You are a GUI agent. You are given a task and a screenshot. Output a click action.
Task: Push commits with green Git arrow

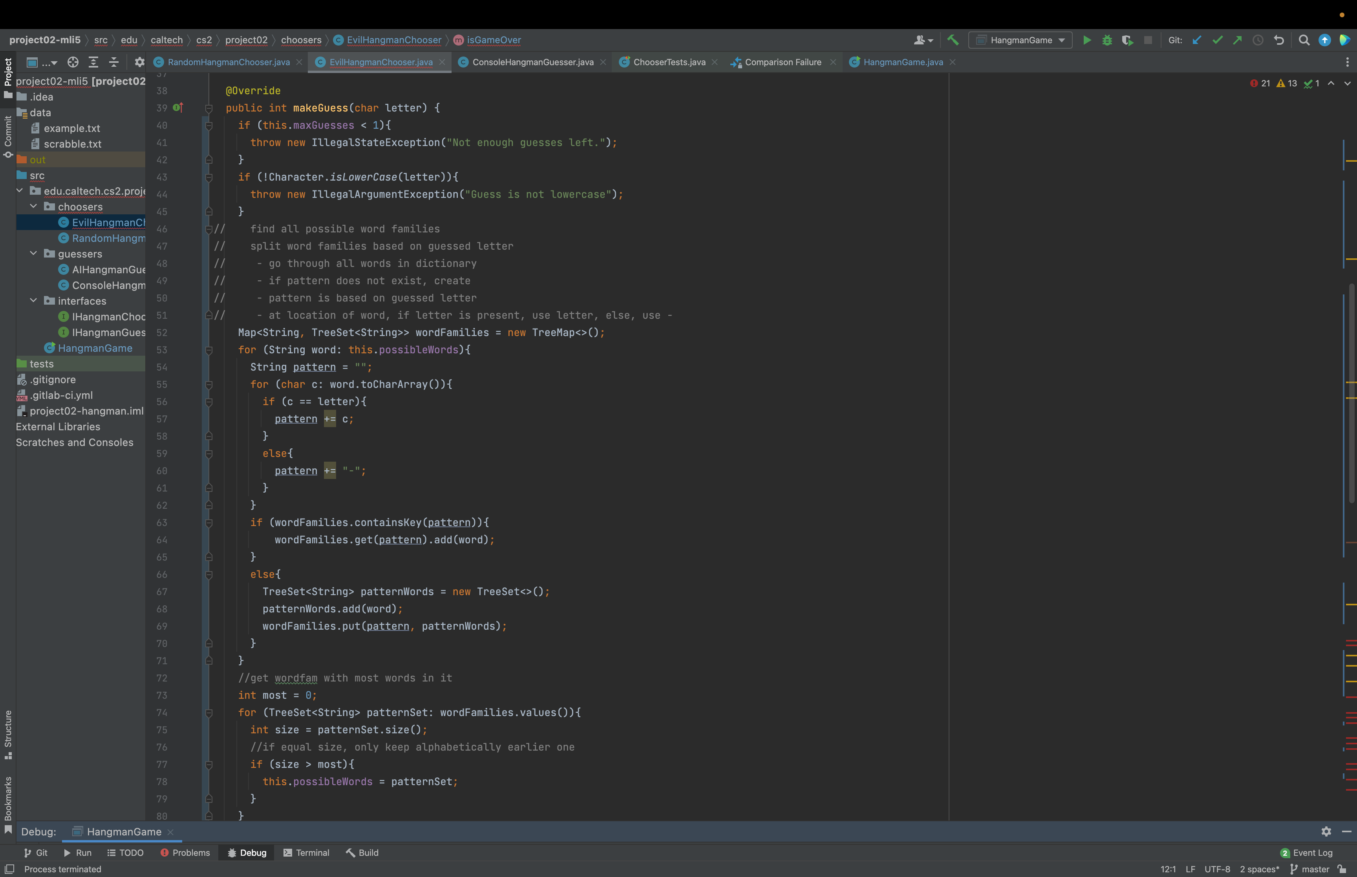pyautogui.click(x=1237, y=40)
